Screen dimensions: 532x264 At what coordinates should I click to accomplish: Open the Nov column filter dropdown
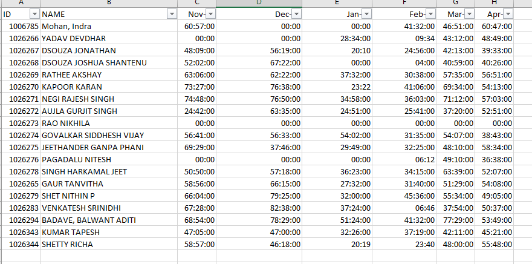point(211,14)
